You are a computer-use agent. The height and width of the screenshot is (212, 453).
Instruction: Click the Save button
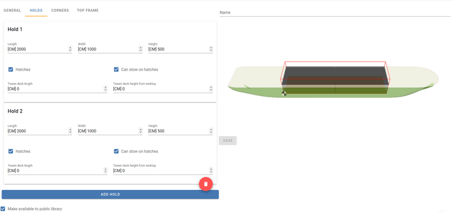[x=228, y=140]
